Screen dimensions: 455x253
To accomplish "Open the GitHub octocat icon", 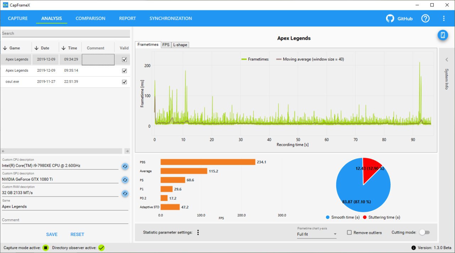I will click(390, 18).
